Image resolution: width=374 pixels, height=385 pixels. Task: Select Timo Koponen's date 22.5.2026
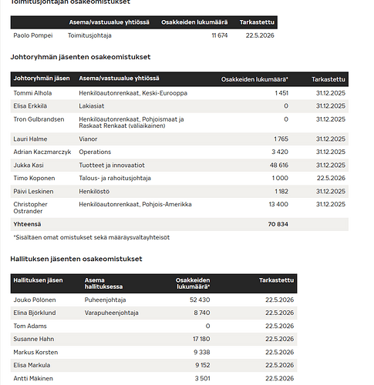tap(331, 178)
